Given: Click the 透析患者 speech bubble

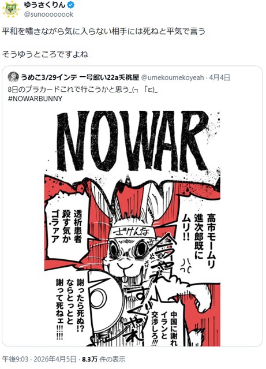Looking at the screenshot, I should (66, 226).
